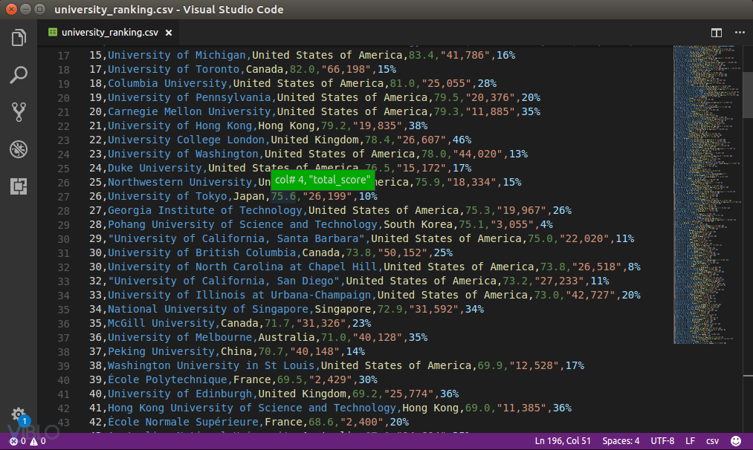Click on Pohang University of Science and Technology

click(x=242, y=224)
